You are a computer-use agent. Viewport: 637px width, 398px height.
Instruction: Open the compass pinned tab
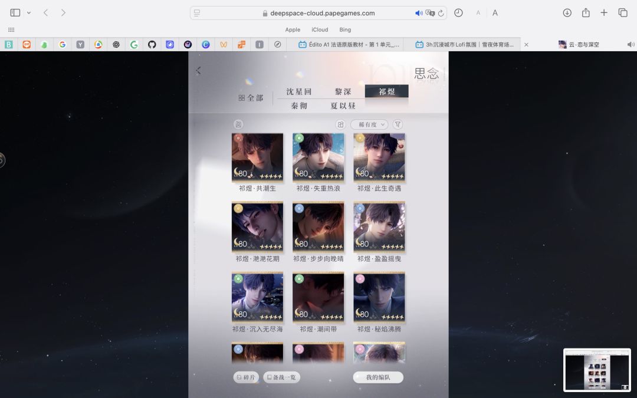(277, 45)
